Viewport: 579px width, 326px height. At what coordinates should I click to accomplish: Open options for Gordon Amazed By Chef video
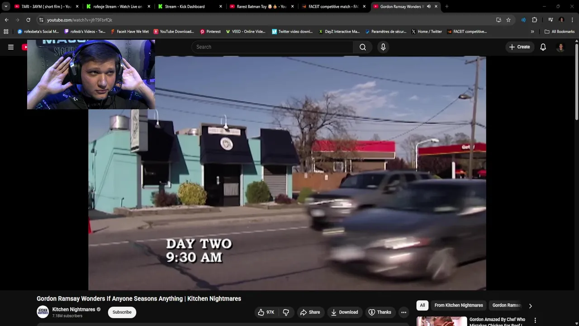coord(535,321)
